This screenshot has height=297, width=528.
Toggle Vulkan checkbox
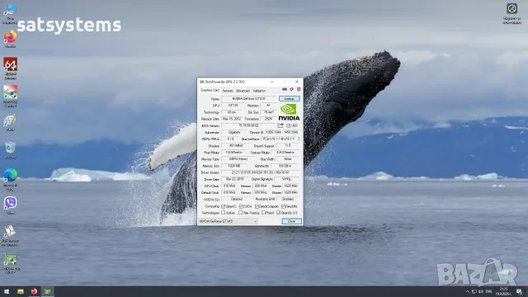223,213
